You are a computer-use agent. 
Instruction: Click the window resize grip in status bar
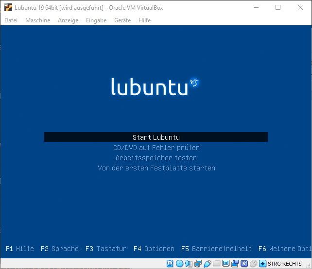pos(309,266)
